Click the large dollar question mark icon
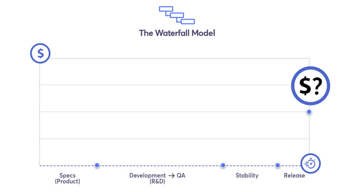Image resolution: width=354 pixels, height=192 pixels. click(x=310, y=86)
